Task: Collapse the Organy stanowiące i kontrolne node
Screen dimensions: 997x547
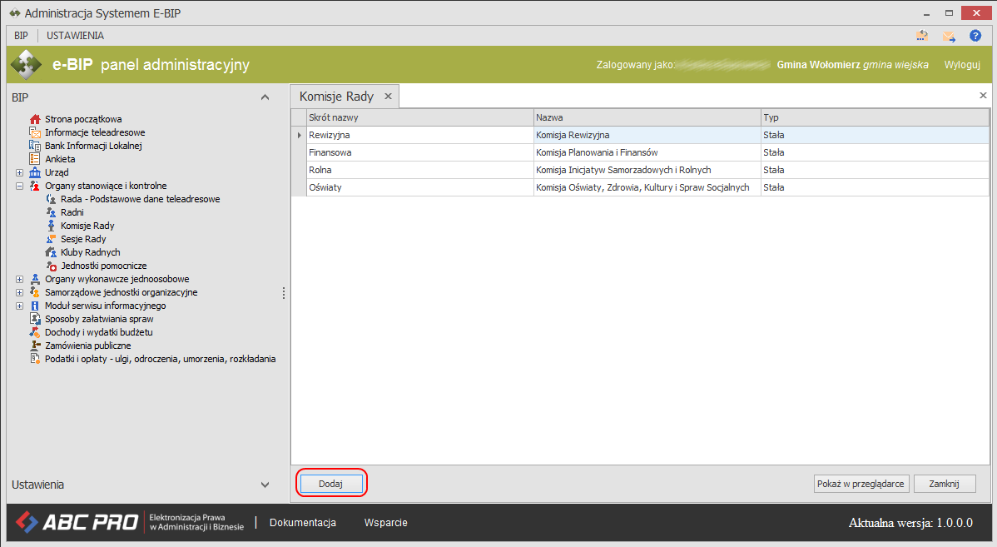Action: (20, 186)
